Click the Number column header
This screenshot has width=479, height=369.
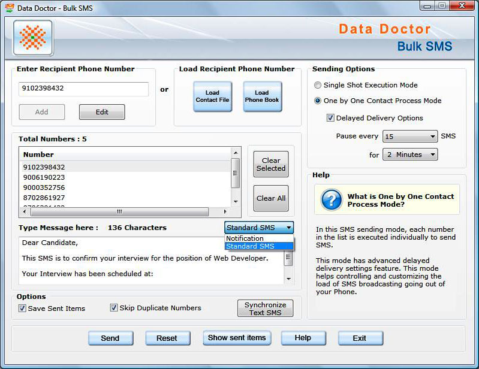125,155
